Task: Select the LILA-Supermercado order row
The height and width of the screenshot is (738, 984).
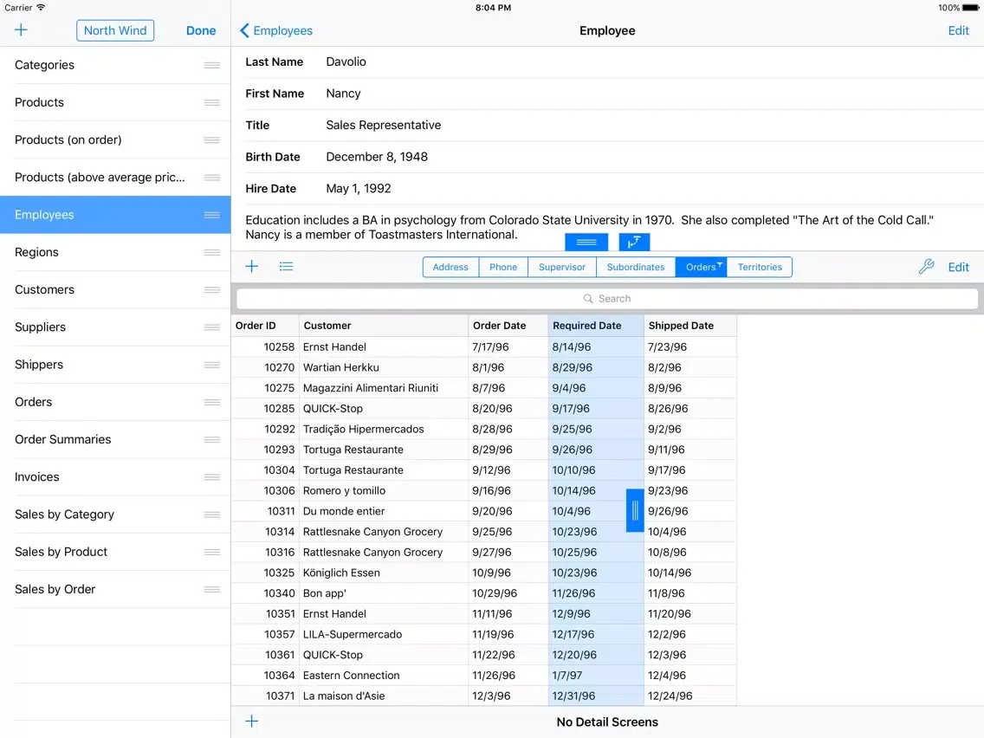Action: pos(484,634)
